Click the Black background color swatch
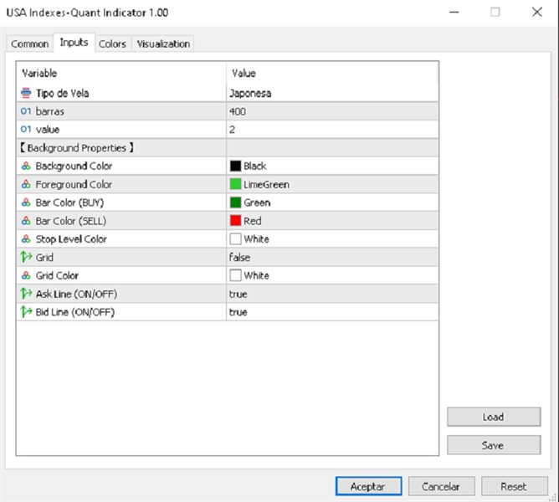Image resolution: width=559 pixels, height=502 pixels. [235, 166]
